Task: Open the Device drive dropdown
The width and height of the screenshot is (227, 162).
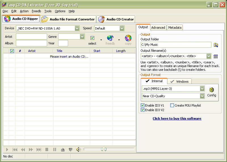Action: coord(77,28)
